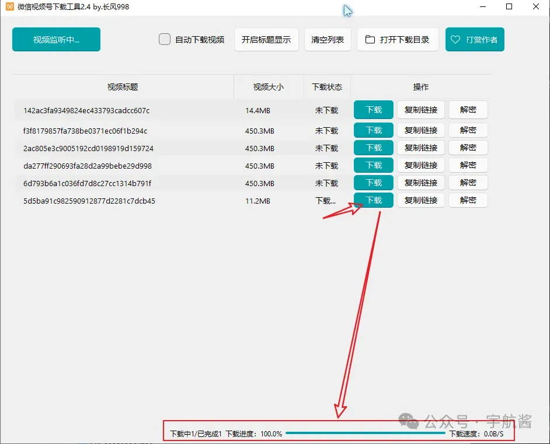550x444 pixels.
Task: Click the app logo icon in title bar
Action: pyautogui.click(x=10, y=6)
